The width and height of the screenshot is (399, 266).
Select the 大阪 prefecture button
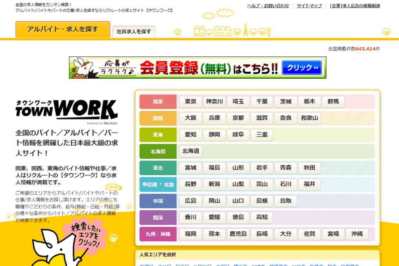pos(191,118)
